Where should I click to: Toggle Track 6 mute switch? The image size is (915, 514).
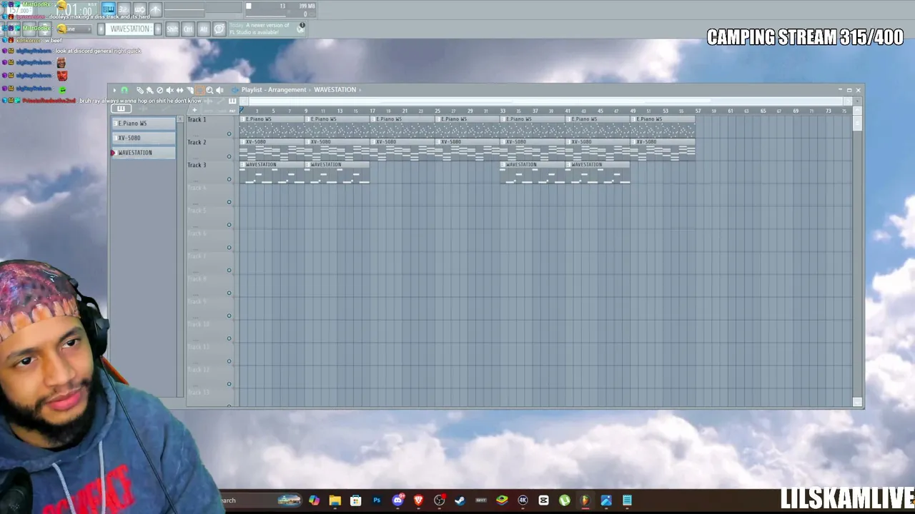pos(229,248)
